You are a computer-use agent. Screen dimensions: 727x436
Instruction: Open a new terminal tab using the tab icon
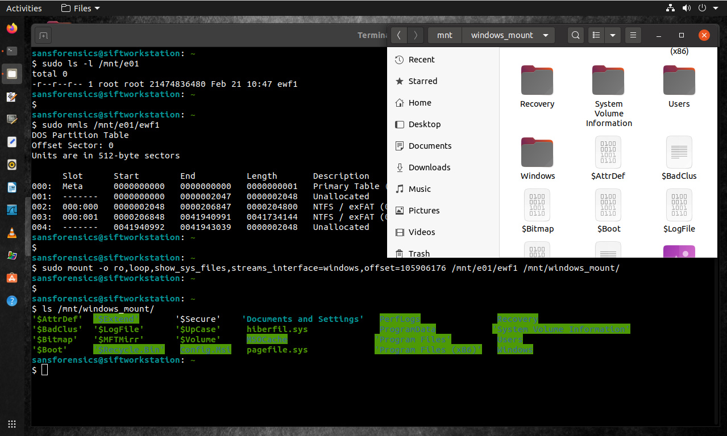click(x=43, y=36)
